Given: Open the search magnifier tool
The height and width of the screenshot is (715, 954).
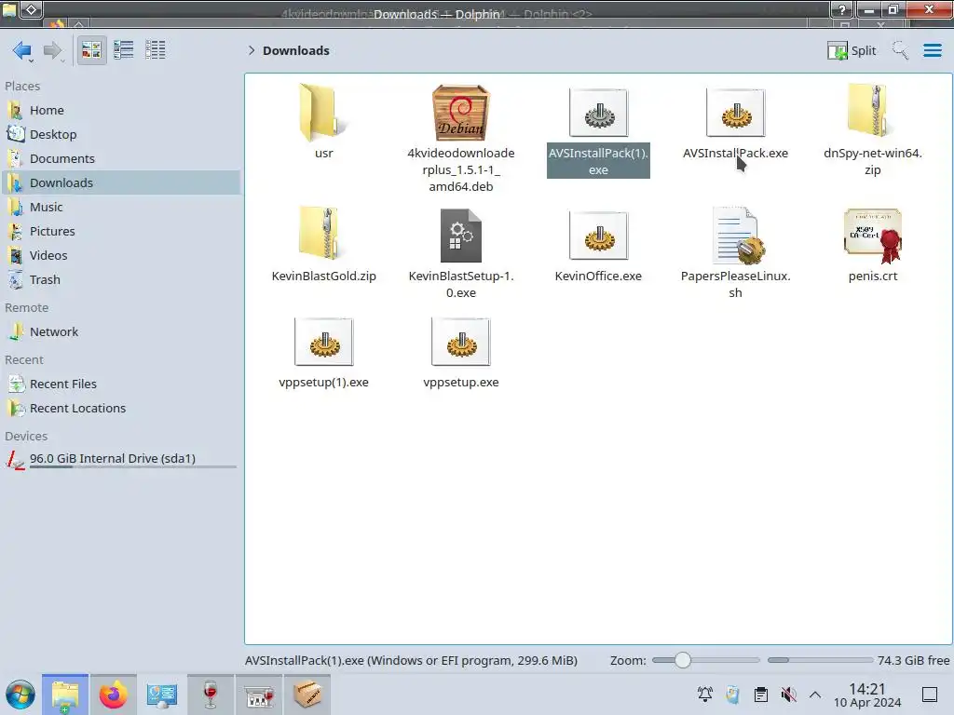Looking at the screenshot, I should pos(900,50).
